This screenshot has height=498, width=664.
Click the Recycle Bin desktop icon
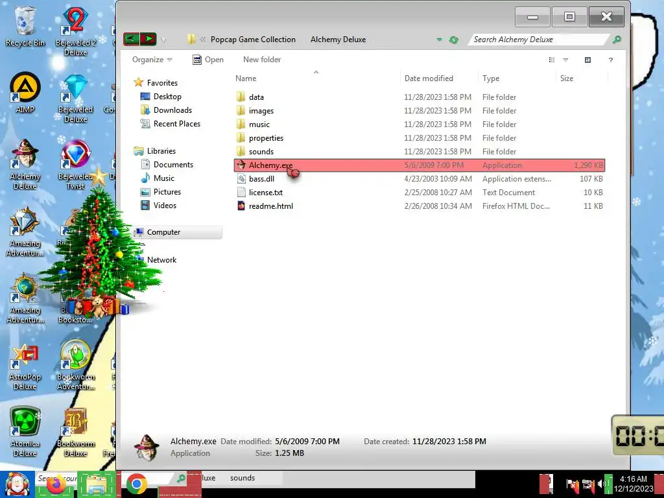click(25, 27)
